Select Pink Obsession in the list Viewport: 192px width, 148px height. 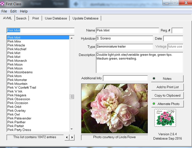click(38, 99)
